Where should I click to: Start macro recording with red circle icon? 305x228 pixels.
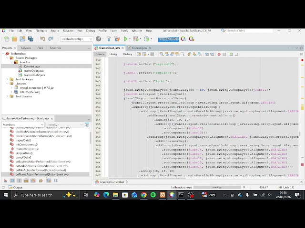219,54
